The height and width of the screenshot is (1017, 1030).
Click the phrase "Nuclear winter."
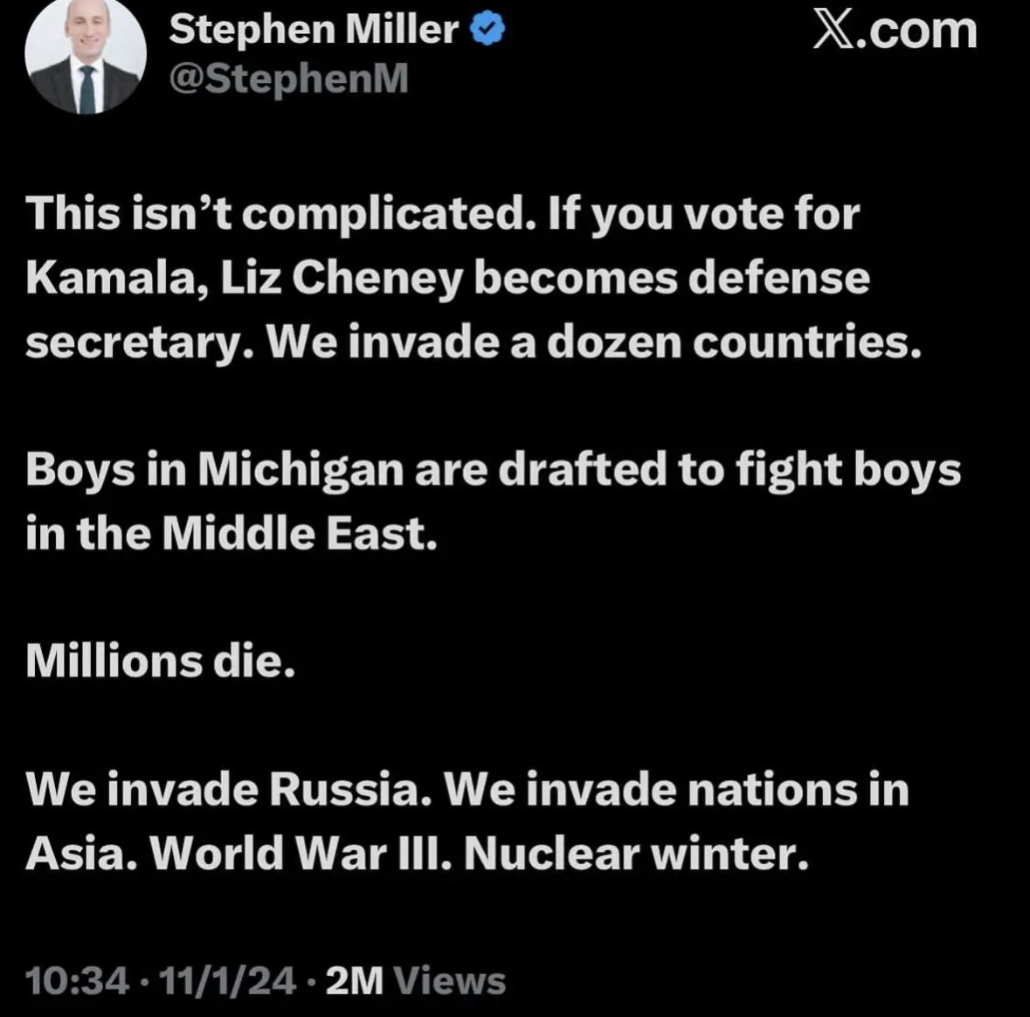click(636, 854)
